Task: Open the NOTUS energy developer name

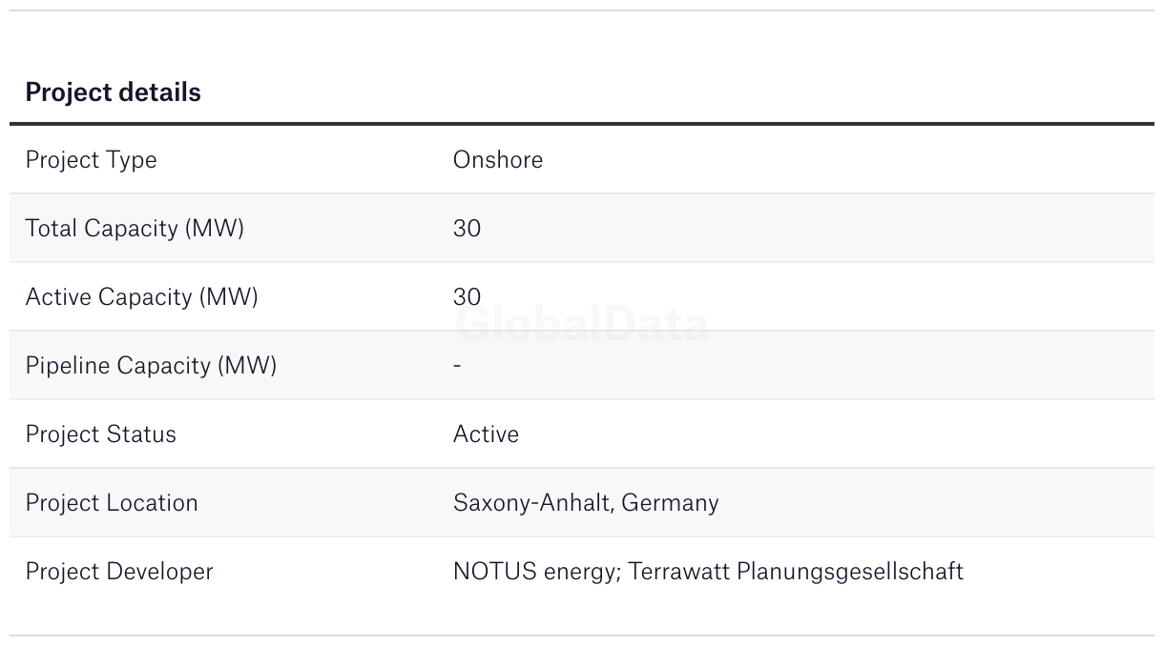Action: click(535, 571)
